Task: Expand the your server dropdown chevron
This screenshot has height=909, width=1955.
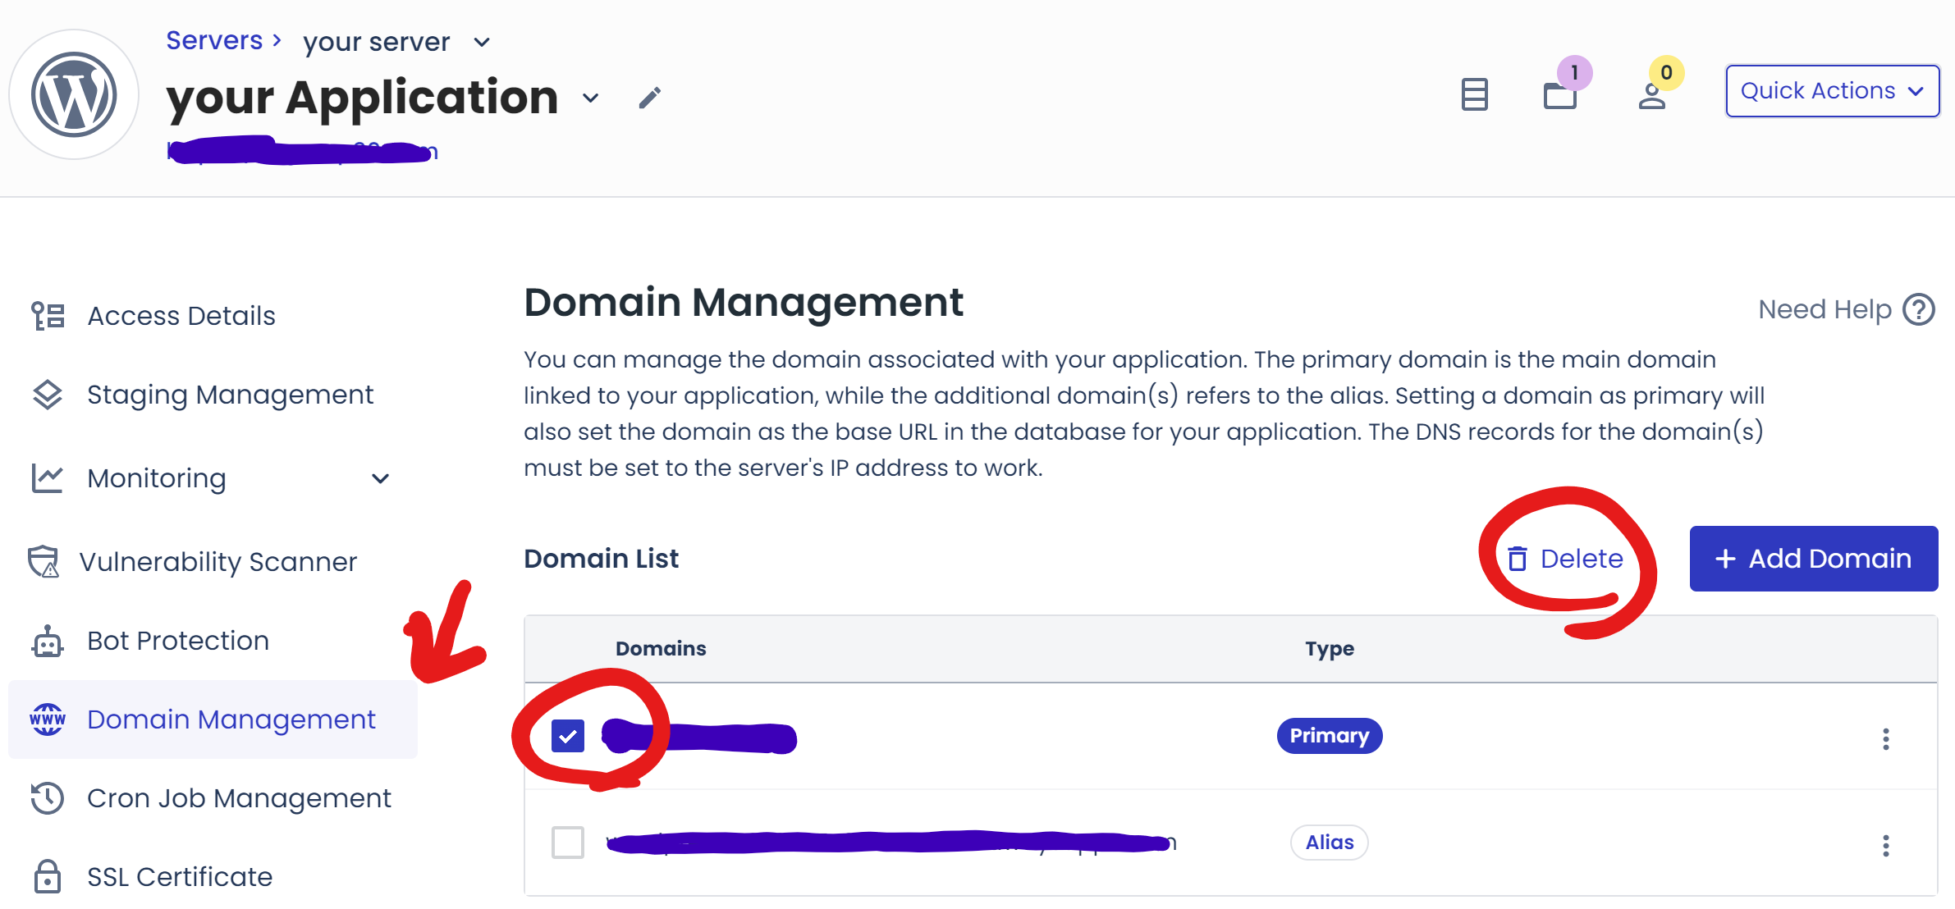Action: pos(482,43)
